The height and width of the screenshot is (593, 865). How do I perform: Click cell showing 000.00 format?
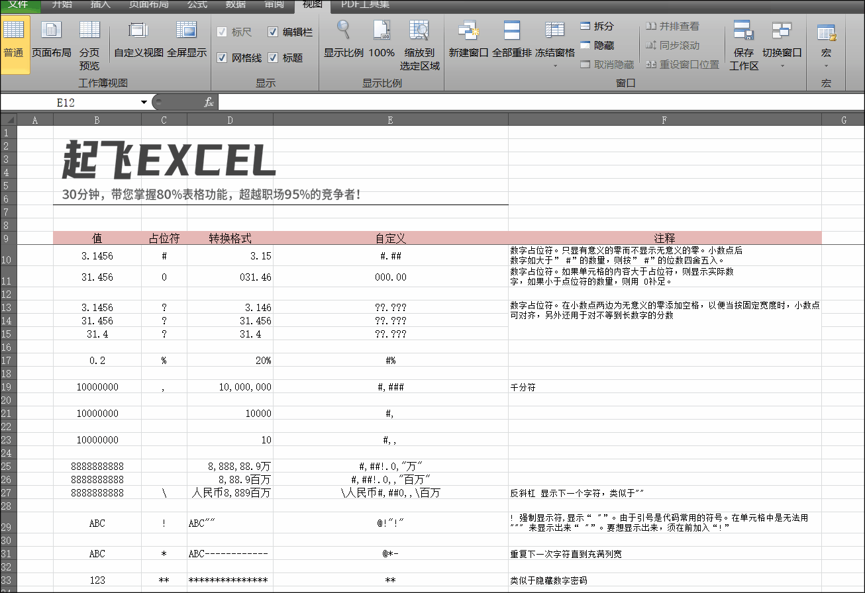tap(391, 277)
